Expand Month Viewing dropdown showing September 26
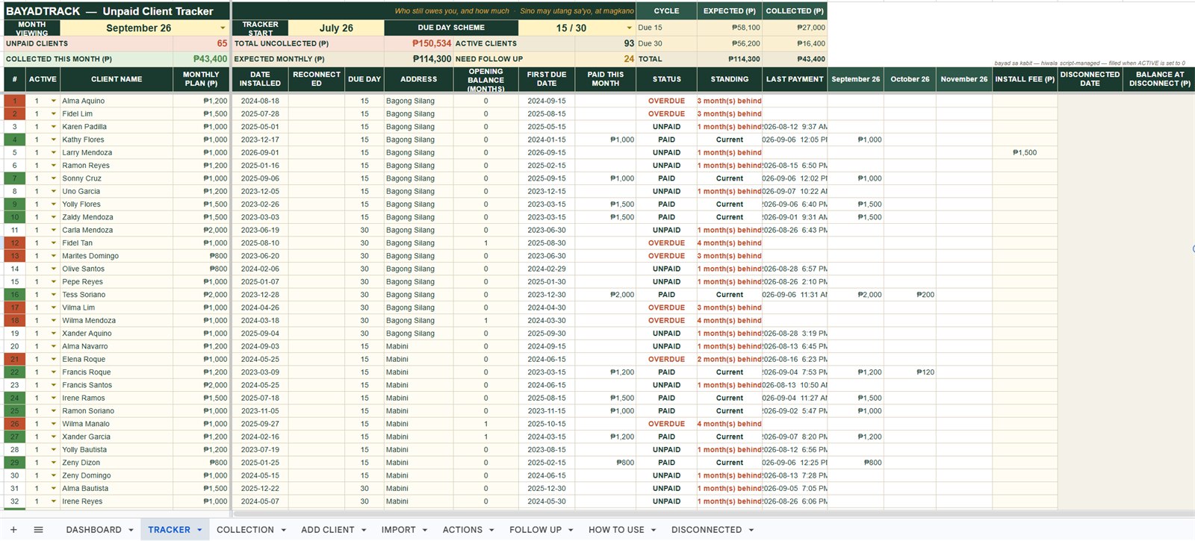 tap(223, 28)
